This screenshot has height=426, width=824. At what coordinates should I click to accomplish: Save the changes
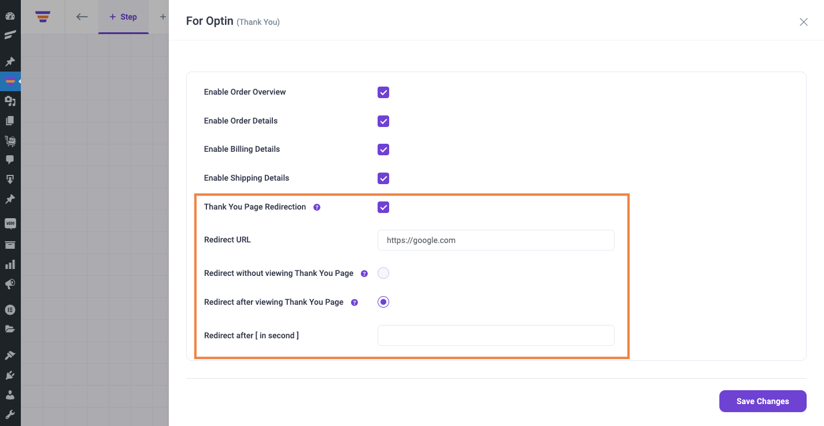point(763,401)
